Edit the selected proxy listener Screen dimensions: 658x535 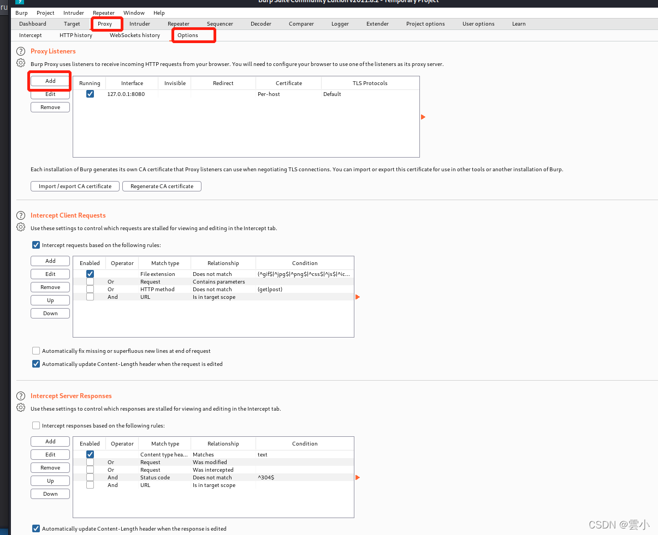pos(50,94)
